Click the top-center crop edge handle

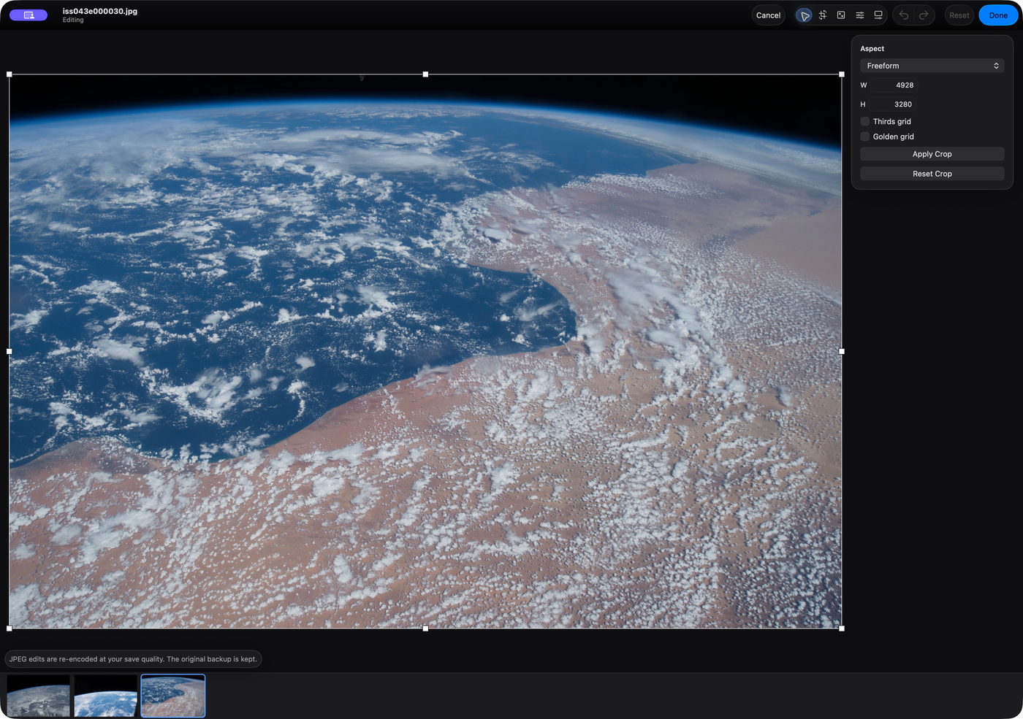coord(425,74)
